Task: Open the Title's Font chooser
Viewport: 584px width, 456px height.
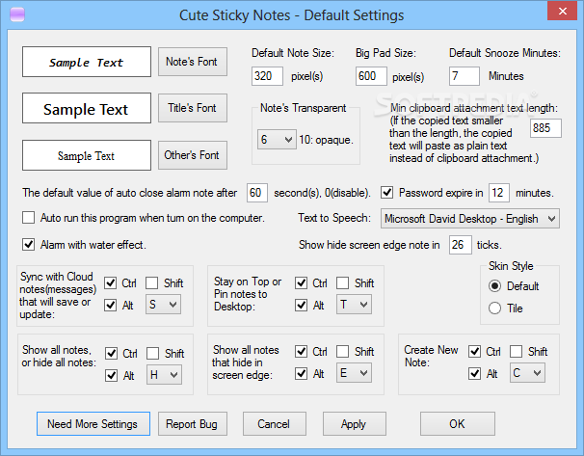Action: 193,108
